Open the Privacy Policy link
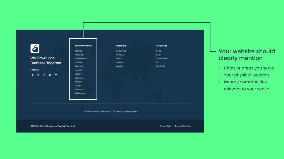This screenshot has width=284, height=159. pos(166,126)
